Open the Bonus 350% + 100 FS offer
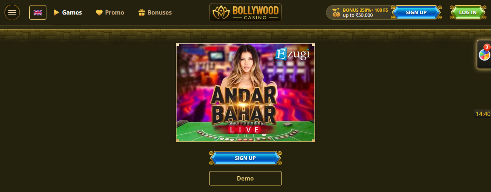491x192 pixels. click(x=365, y=12)
